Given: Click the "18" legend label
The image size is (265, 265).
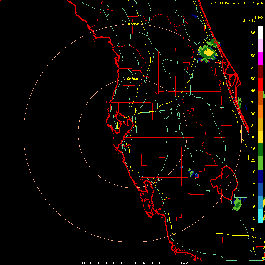Looking at the screenshot, I should (x=253, y=172).
